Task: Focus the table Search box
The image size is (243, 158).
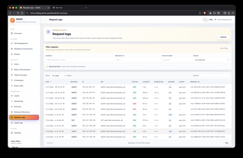Action: click(214, 75)
